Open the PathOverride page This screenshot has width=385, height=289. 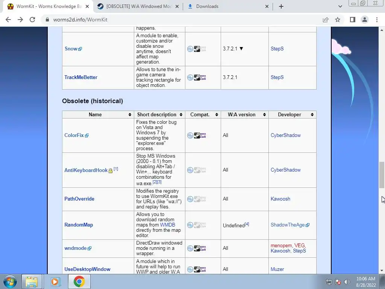(79, 199)
